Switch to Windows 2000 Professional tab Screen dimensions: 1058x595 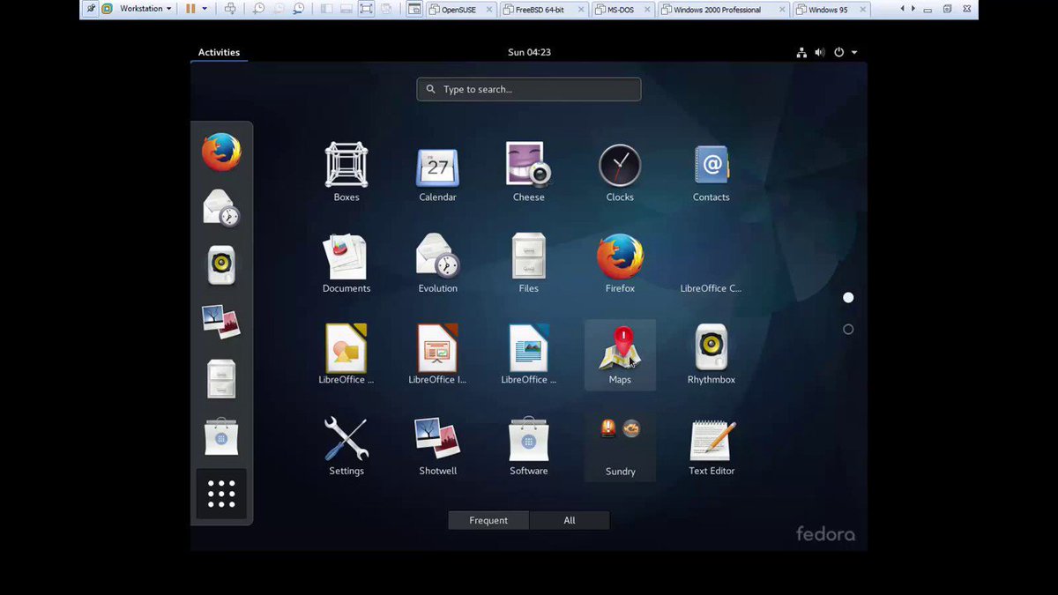[723, 10]
